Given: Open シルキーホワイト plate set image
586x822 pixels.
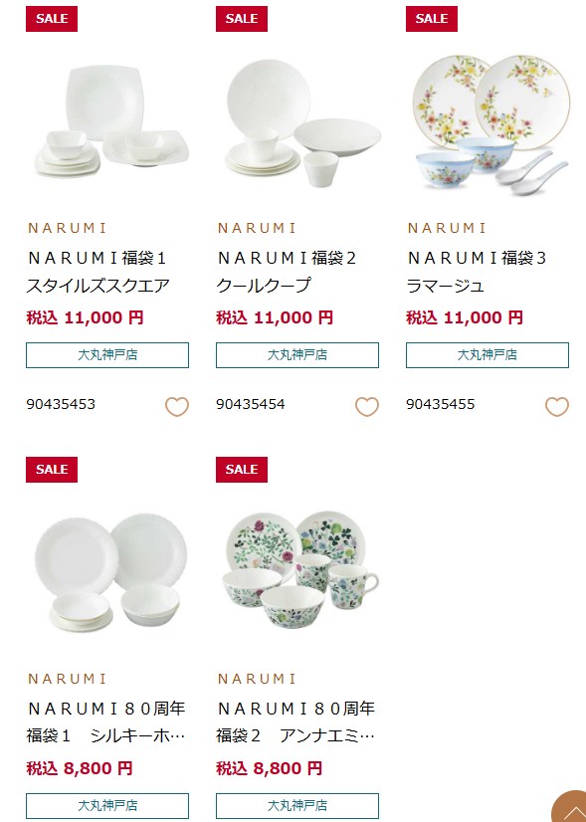Looking at the screenshot, I should click(110, 572).
